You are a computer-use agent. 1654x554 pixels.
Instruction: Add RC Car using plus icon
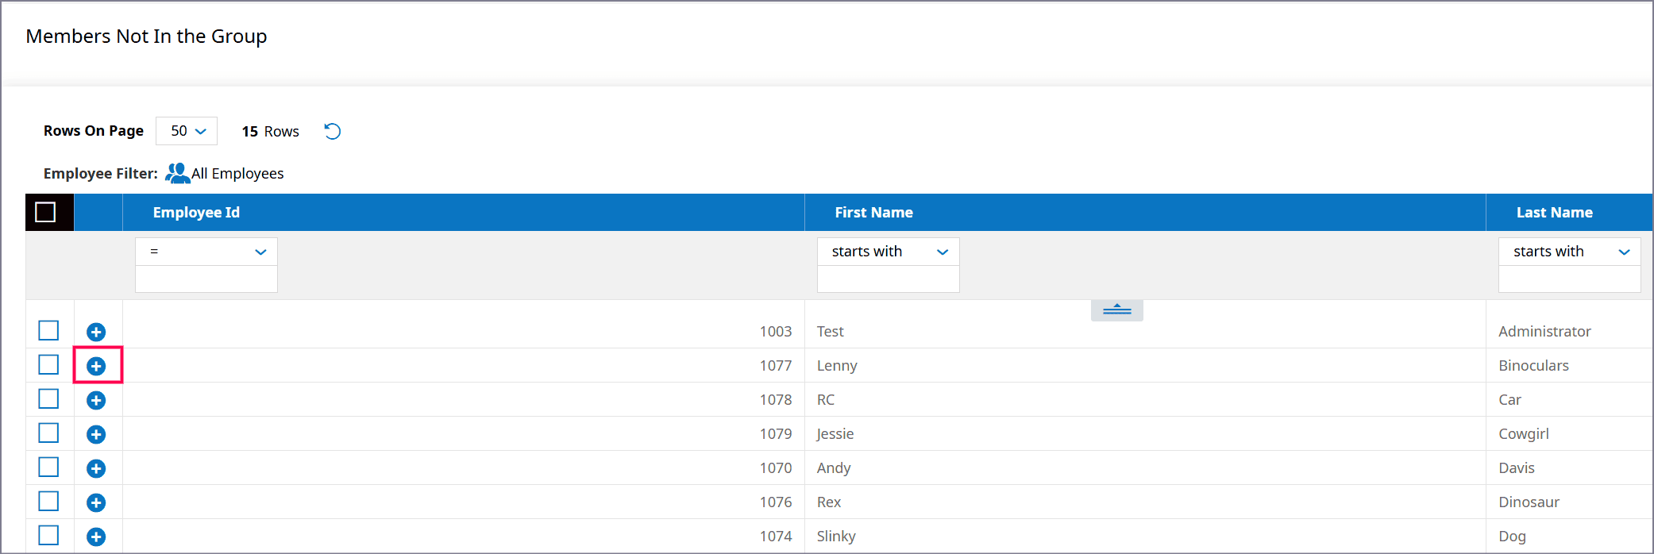pyautogui.click(x=96, y=400)
